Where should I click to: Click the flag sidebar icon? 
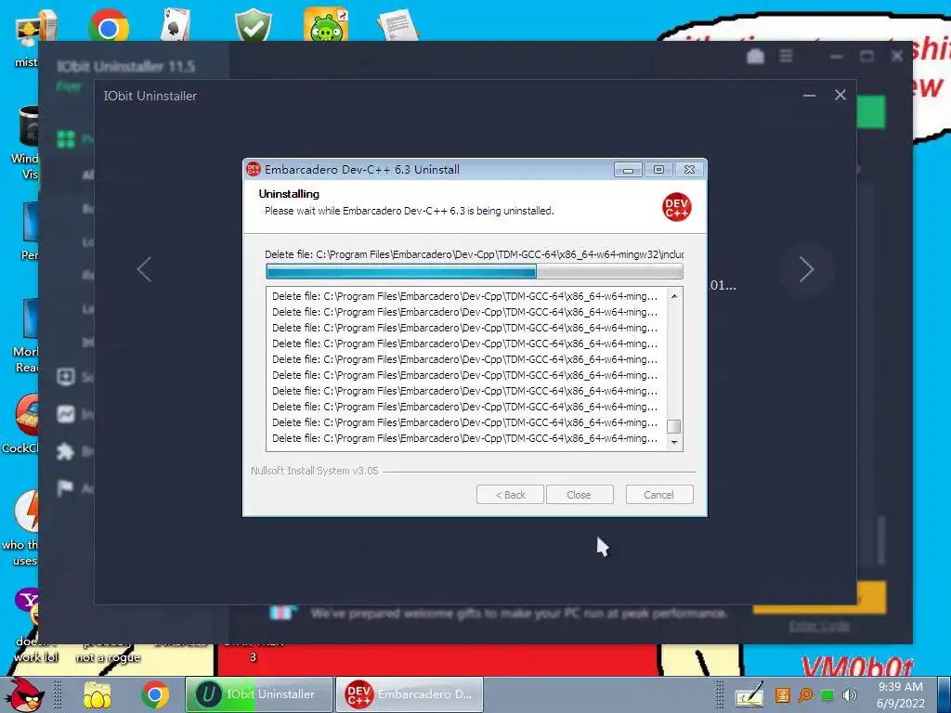[66, 488]
